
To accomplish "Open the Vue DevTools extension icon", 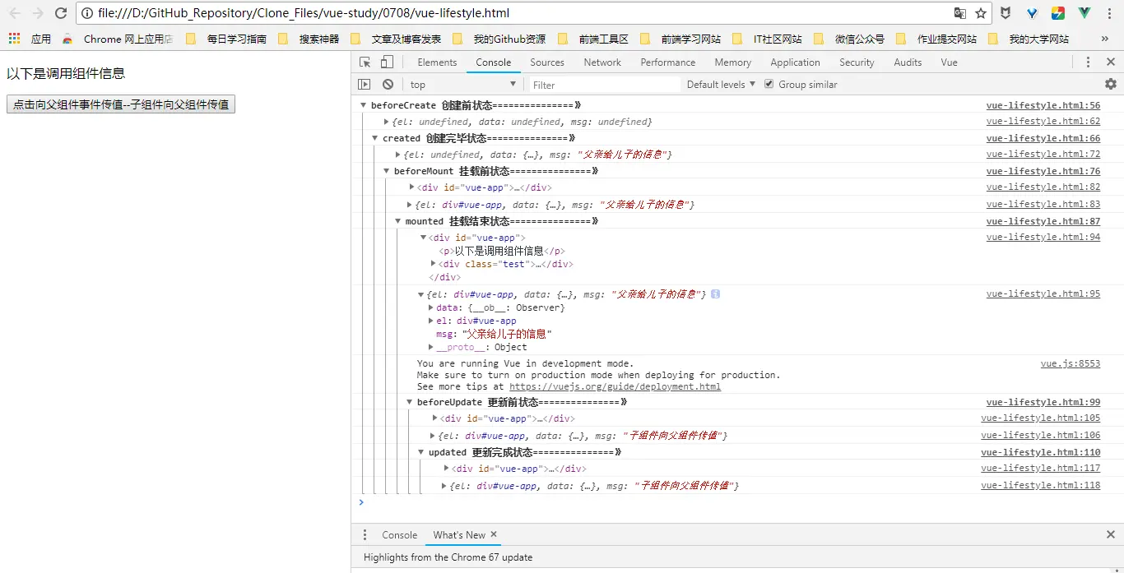I will pos(1084,13).
